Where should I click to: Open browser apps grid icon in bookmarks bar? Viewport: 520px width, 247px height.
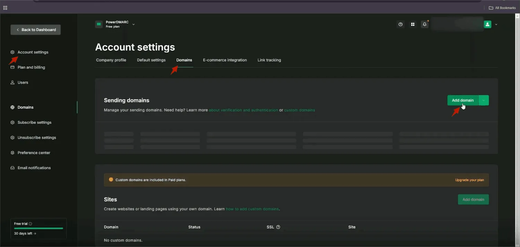(x=5, y=8)
